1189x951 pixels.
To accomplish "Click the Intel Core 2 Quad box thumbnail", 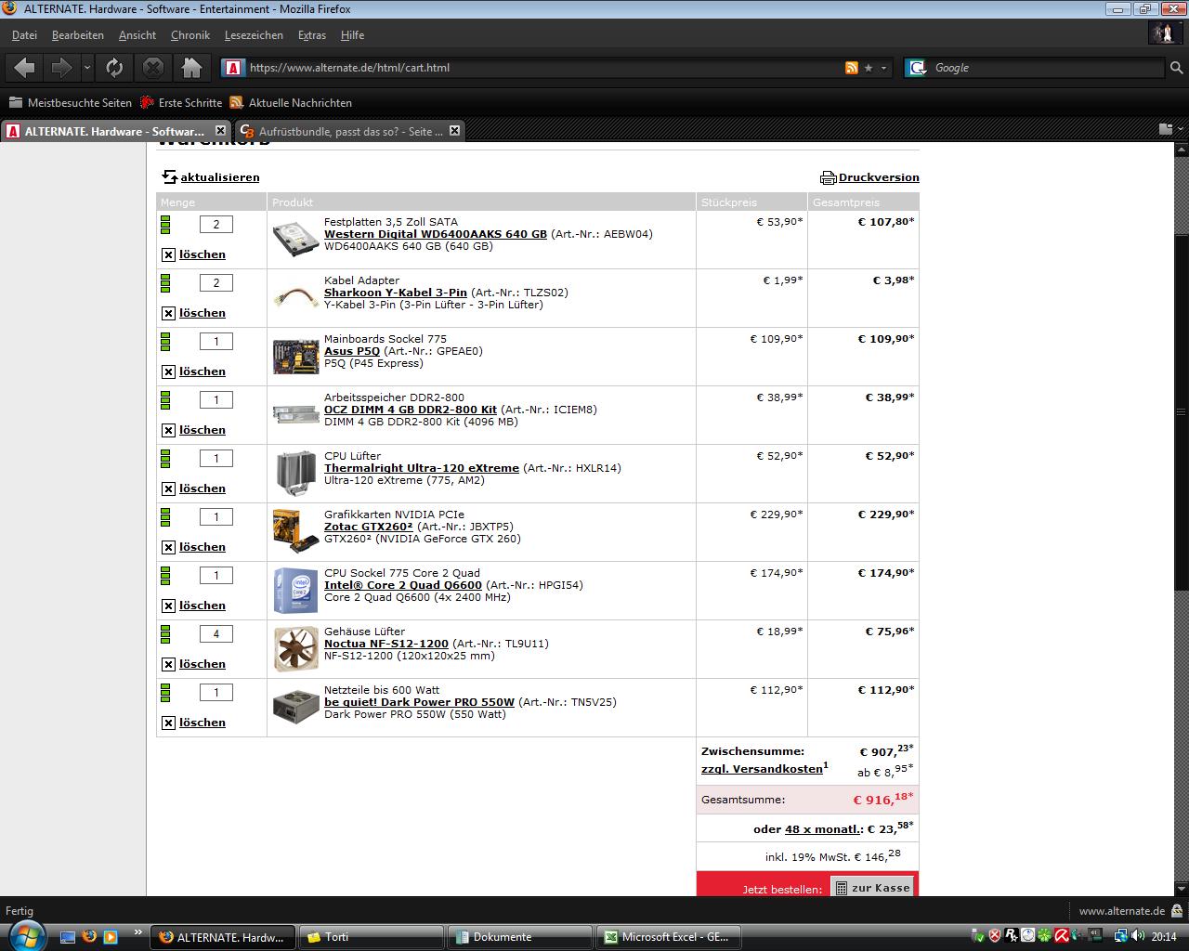I will [x=295, y=591].
